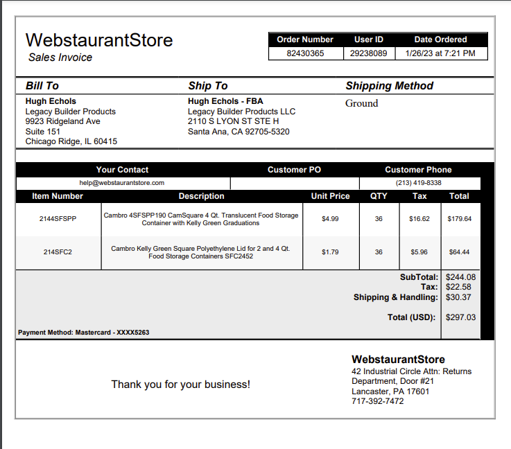Click the Shipping & Handling label

(396, 297)
